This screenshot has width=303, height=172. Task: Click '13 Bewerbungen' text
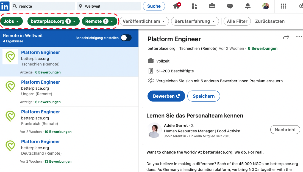tap(58, 162)
